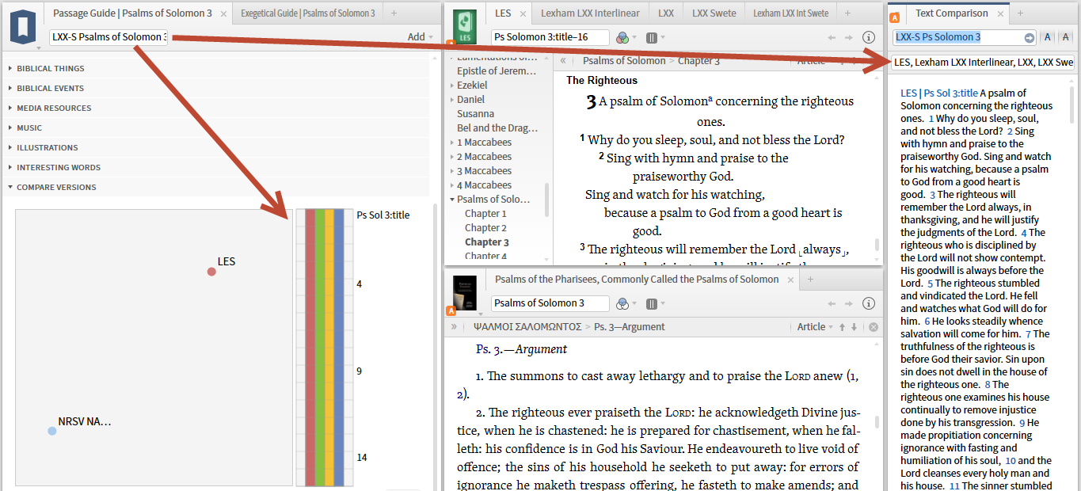Jump to previous article in the Pharisees panel
Image resolution: width=1081 pixels, height=491 pixels.
tap(843, 327)
